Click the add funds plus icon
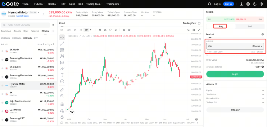 point(263,67)
